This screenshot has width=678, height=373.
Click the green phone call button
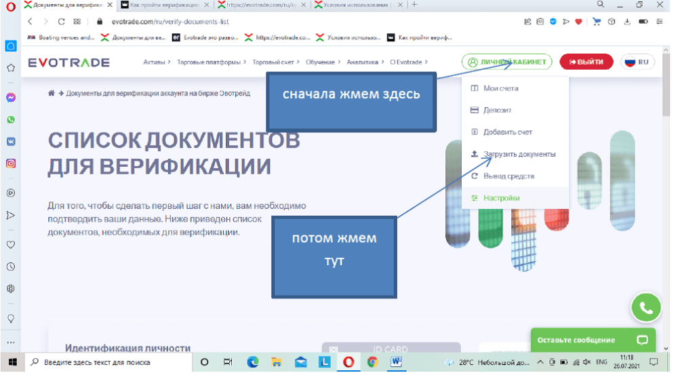click(645, 308)
